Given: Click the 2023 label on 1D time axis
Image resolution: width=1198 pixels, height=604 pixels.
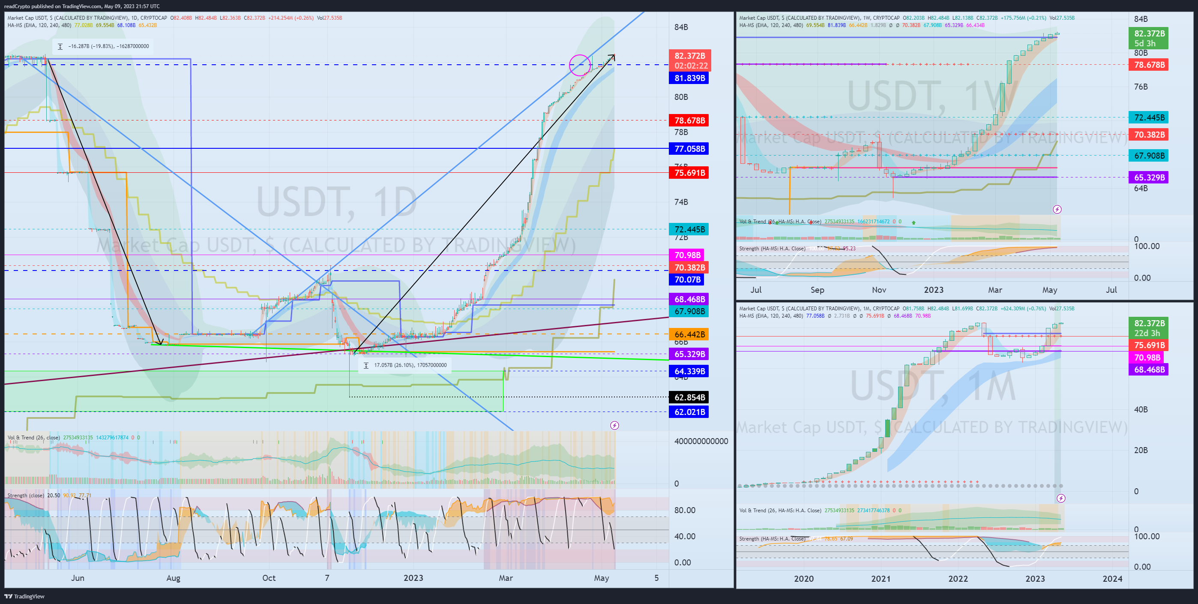Looking at the screenshot, I should [413, 578].
